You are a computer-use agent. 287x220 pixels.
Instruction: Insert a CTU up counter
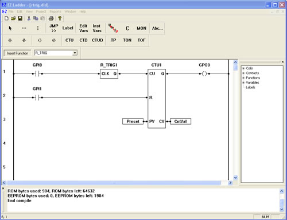click(x=69, y=40)
